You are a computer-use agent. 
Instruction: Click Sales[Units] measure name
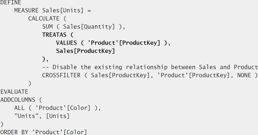point(63,10)
